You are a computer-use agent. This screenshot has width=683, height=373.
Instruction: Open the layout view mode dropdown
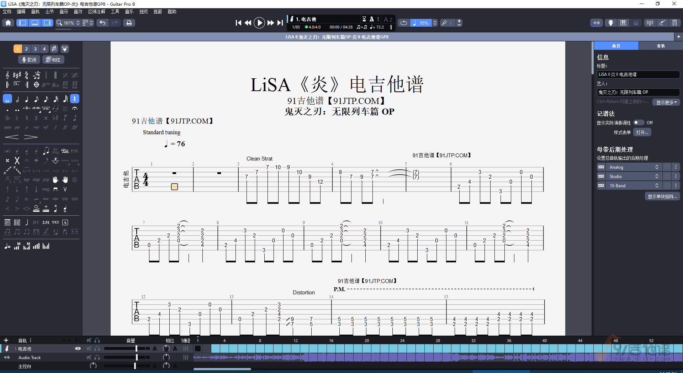[88, 23]
